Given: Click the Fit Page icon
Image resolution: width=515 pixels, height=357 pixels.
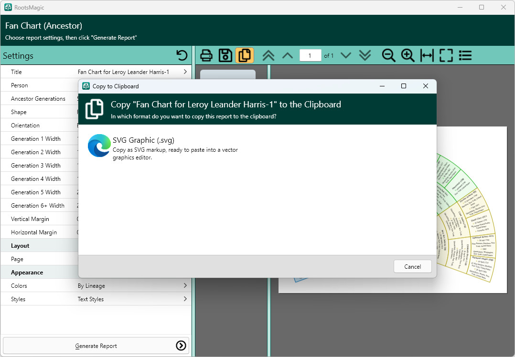Looking at the screenshot, I should coord(446,55).
